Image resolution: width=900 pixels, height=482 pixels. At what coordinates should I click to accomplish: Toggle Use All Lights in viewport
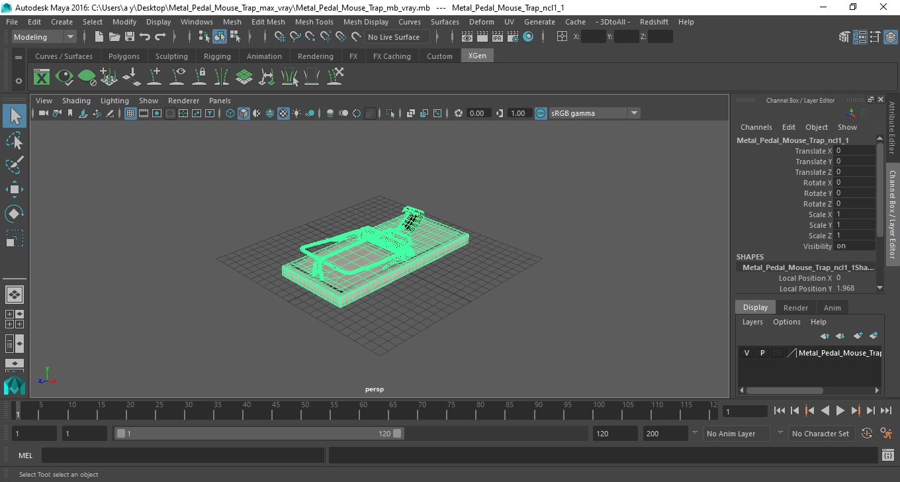296,113
